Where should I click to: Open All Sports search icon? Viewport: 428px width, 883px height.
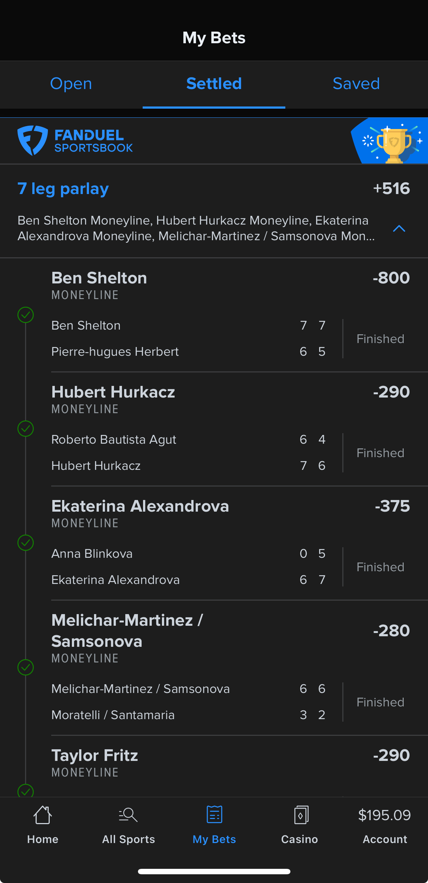(x=128, y=815)
